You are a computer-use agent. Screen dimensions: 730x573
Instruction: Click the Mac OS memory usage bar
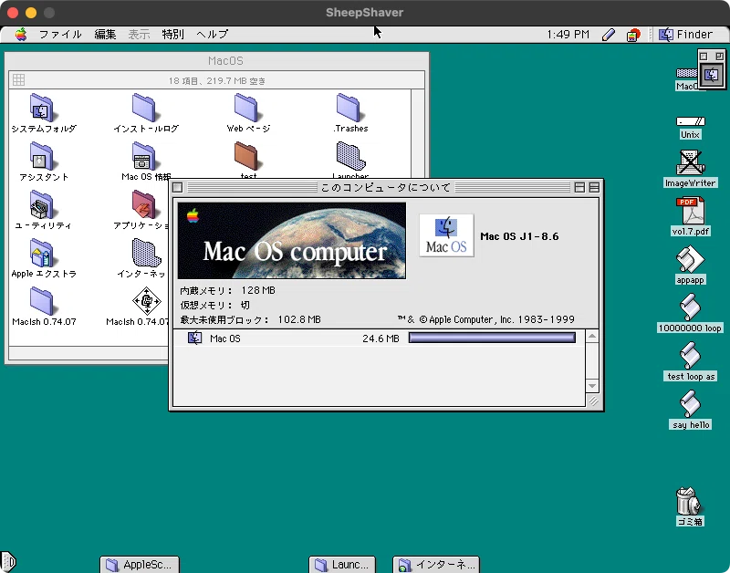(x=492, y=338)
